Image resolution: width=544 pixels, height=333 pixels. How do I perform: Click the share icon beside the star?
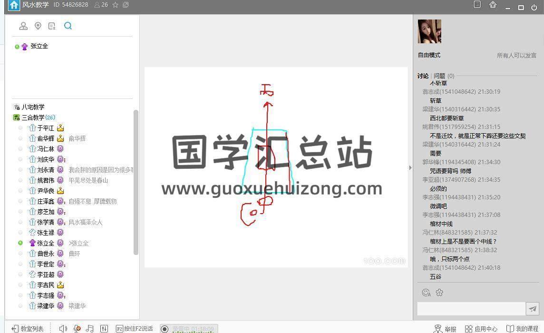(126, 5)
